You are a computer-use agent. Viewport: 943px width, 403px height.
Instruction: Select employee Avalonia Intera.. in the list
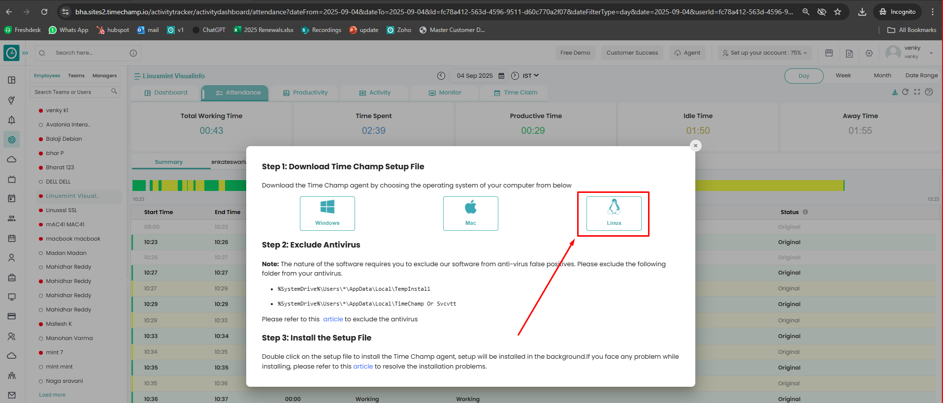coord(68,125)
